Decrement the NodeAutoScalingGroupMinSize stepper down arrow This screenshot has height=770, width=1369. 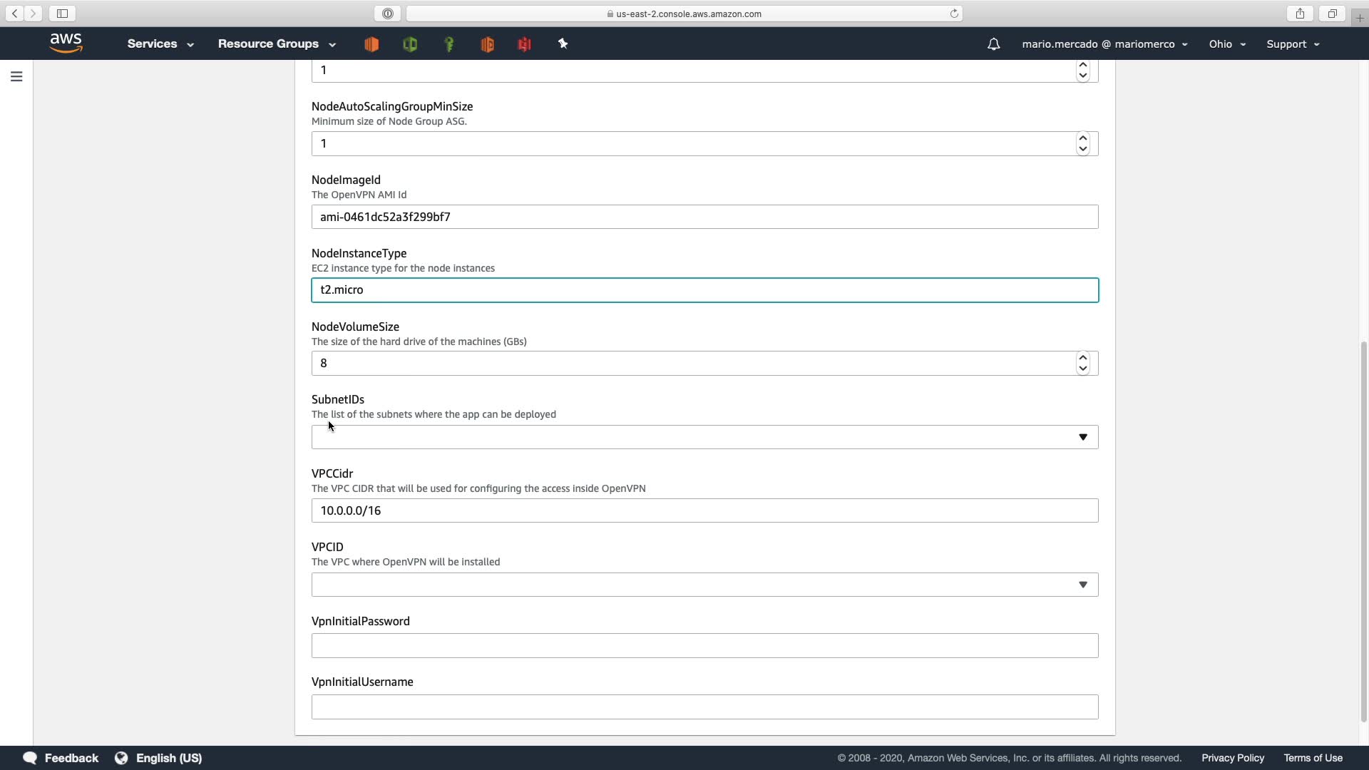[x=1082, y=149]
